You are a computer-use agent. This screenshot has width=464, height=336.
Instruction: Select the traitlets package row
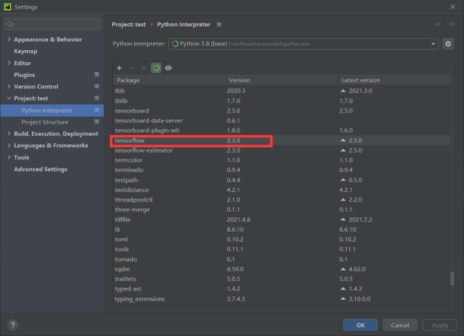click(x=282, y=279)
